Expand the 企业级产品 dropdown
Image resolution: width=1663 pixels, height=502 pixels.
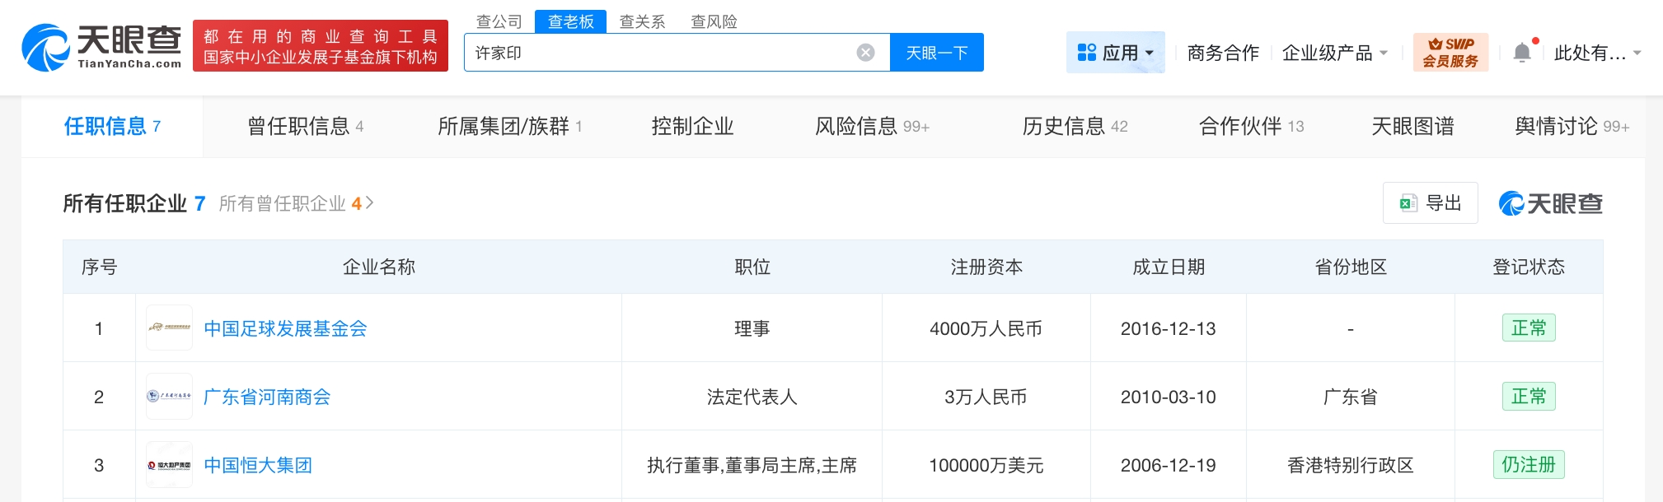tap(1334, 53)
